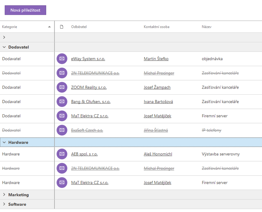Collapse the Hardware group

(x=4, y=143)
